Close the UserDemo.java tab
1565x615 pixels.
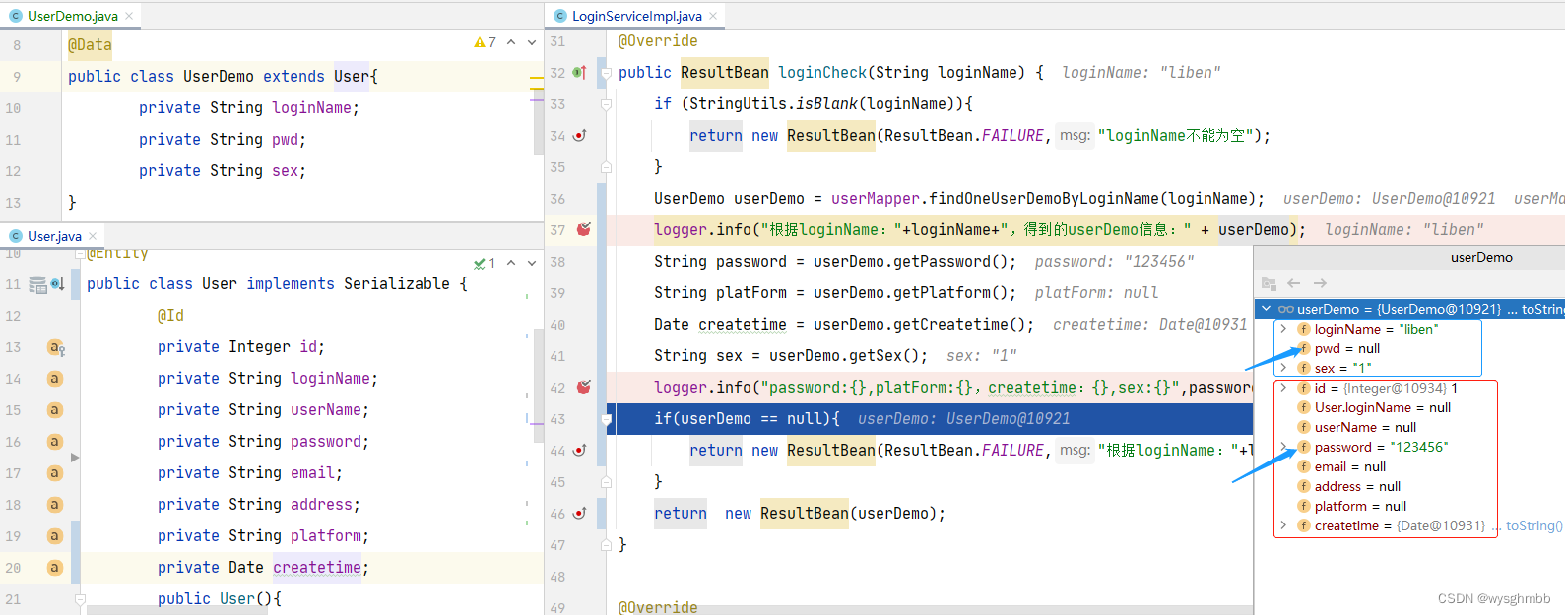point(129,16)
